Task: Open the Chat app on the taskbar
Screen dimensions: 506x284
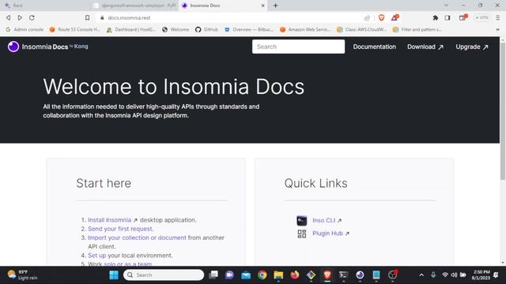Action: (x=229, y=275)
